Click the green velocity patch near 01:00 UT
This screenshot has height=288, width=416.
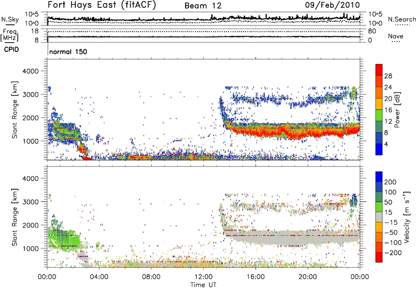(62, 240)
